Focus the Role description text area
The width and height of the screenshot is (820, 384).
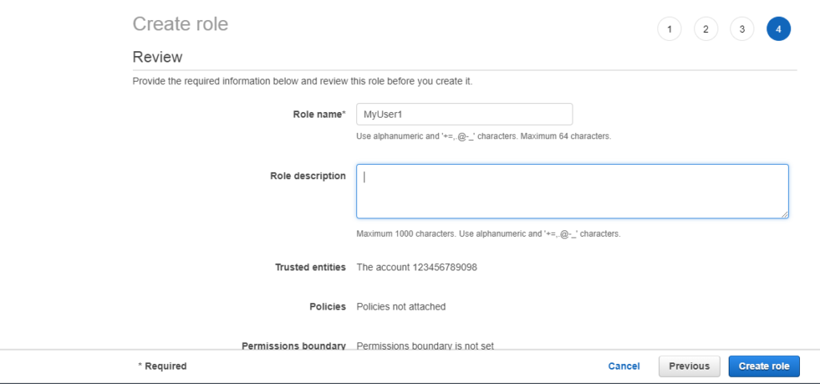tap(572, 191)
